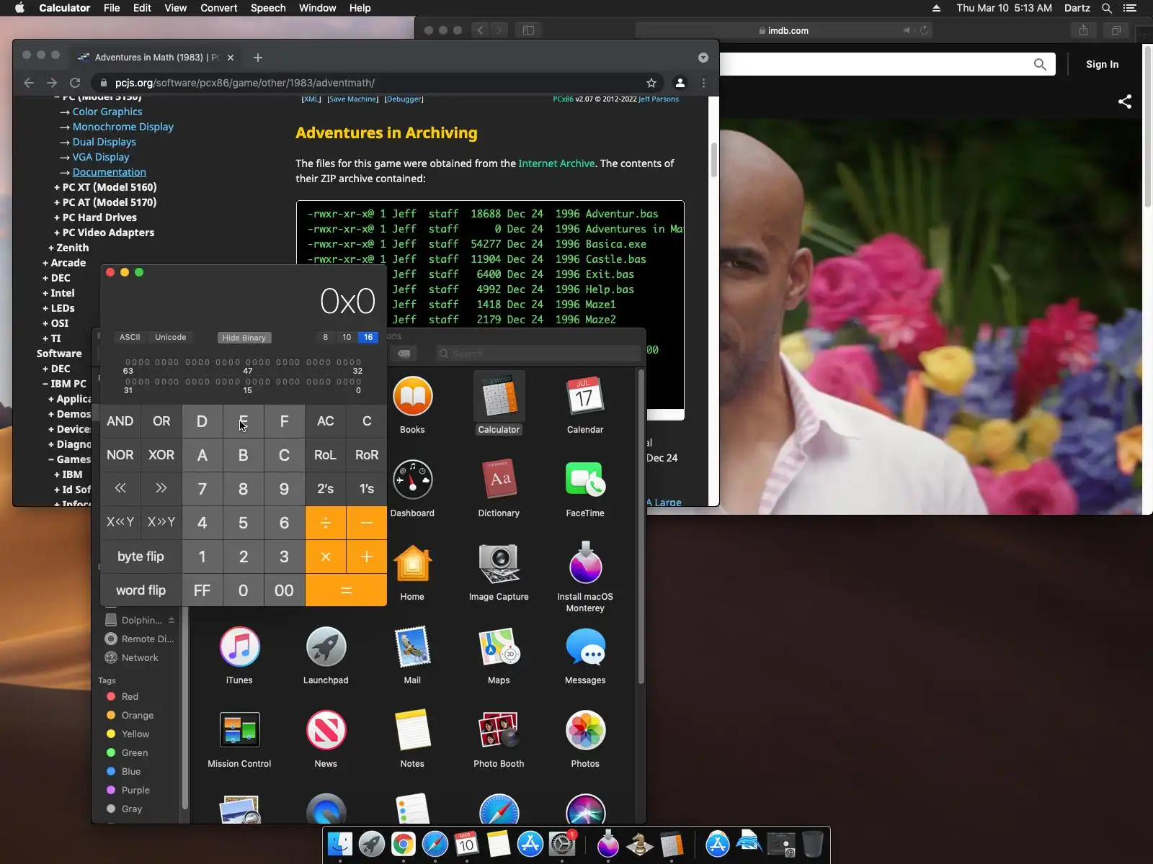The height and width of the screenshot is (864, 1153).
Task: Open Messages from the Applications list
Action: point(585,647)
